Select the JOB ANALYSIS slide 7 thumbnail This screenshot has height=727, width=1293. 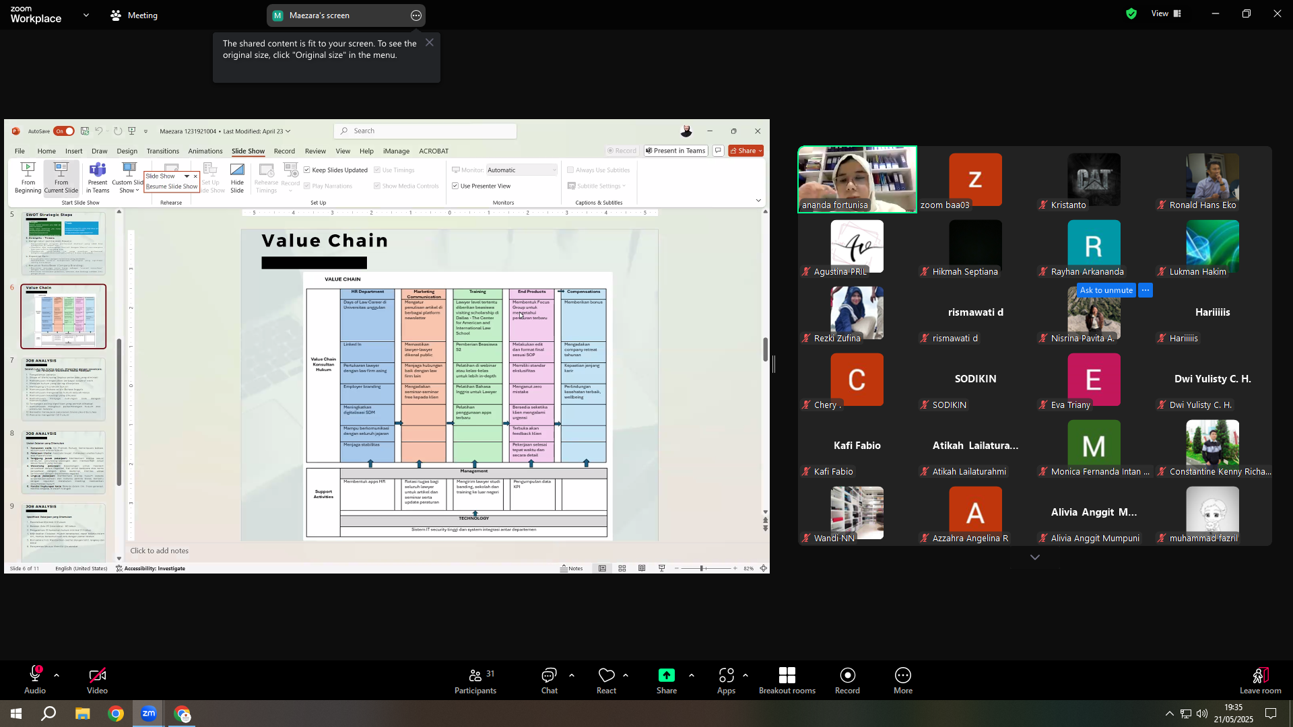point(64,390)
